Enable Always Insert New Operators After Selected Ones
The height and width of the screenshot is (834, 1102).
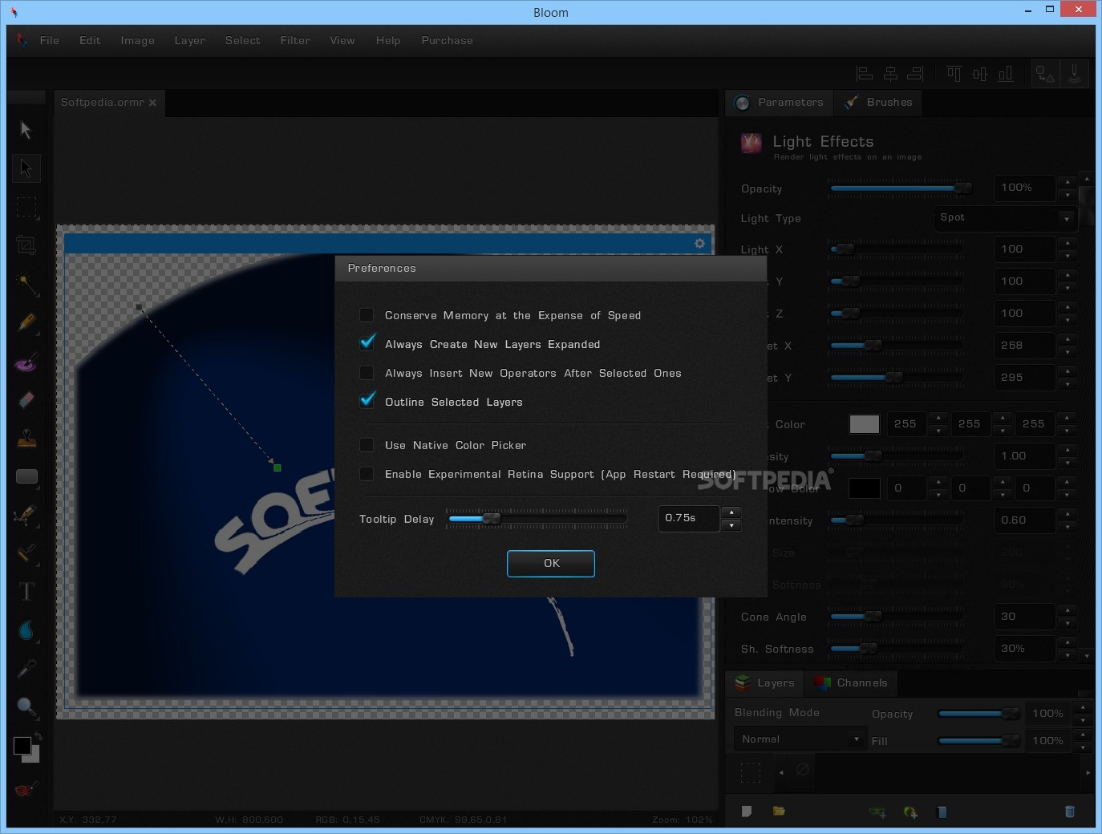pos(367,373)
